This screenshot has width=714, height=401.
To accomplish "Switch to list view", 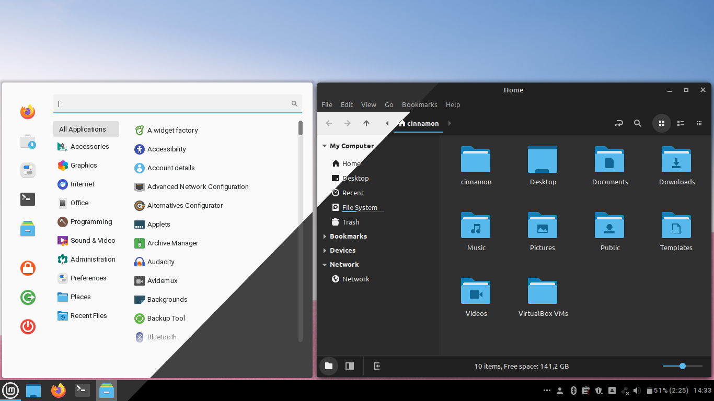I will [x=681, y=123].
